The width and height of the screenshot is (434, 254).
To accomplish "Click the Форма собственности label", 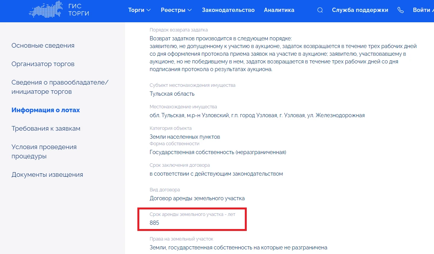I will [174, 144].
